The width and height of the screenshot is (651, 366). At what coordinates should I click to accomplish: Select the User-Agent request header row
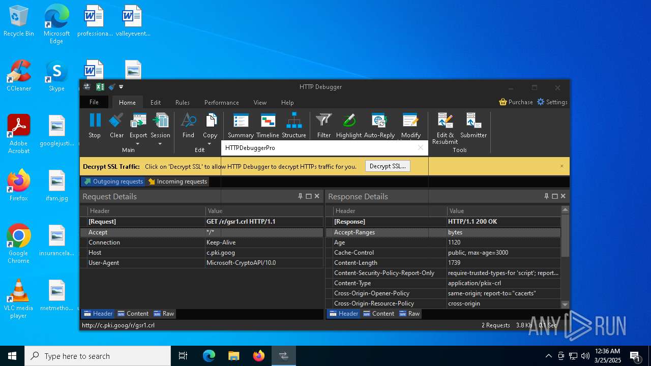coord(201,263)
